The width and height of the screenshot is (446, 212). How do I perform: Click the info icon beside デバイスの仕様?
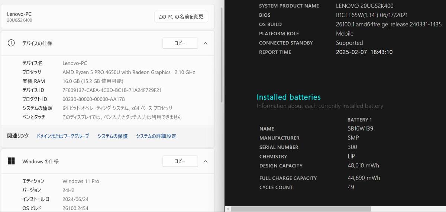pyautogui.click(x=11, y=43)
